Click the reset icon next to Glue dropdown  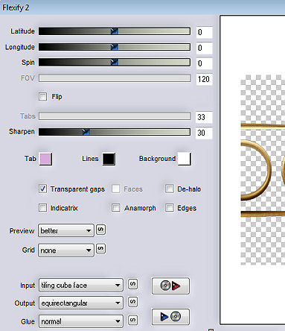(132, 320)
